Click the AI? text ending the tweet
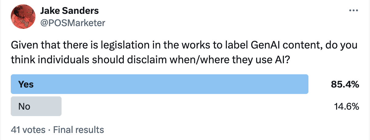Image resolution: width=370 pixels, height=140 pixels. point(281,59)
